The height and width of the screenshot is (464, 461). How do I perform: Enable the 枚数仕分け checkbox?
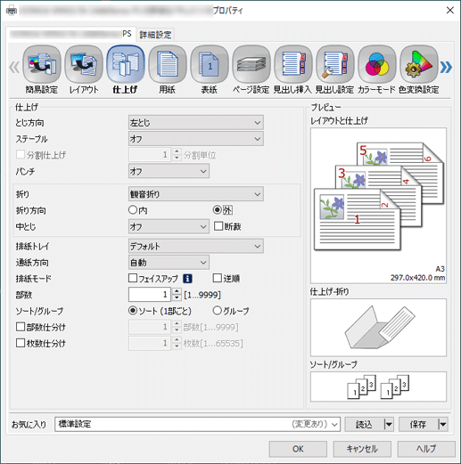point(21,343)
